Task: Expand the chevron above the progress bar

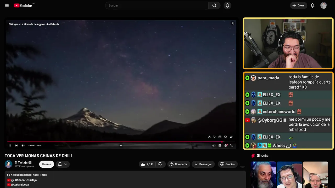Action: pos(121,145)
